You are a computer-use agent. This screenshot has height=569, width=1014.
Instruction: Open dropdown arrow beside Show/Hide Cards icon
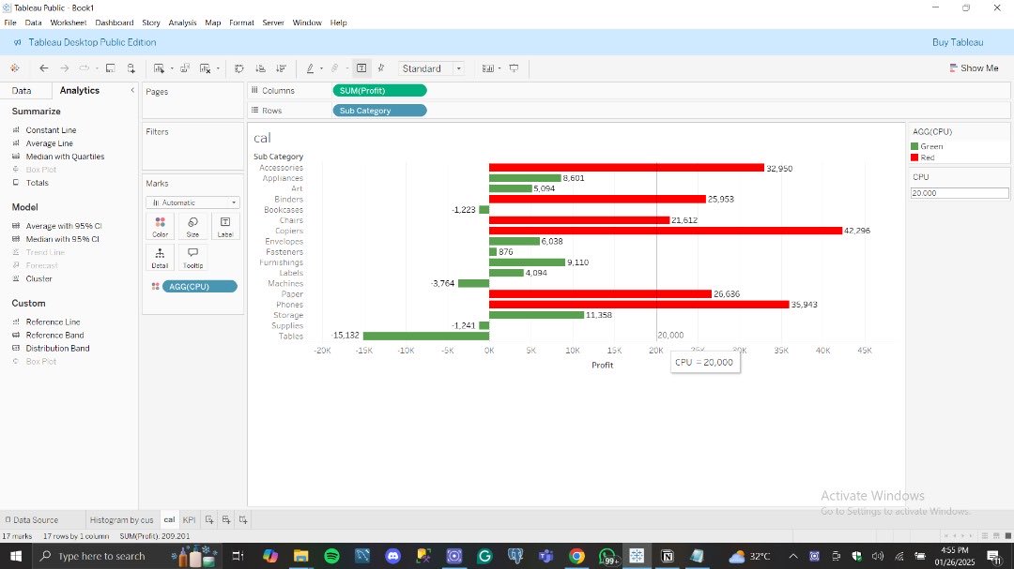pyautogui.click(x=499, y=68)
